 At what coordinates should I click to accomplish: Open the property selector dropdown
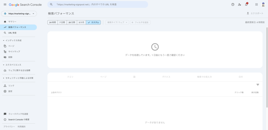pyautogui.click(x=19, y=14)
